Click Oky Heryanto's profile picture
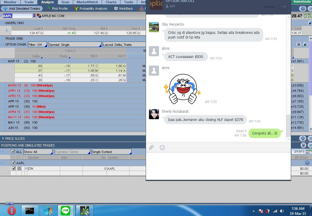 (x=154, y=27)
